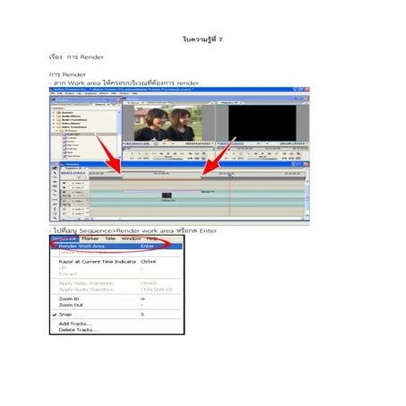
Task: Click the timeline current time indicator playhead
Action: [x=229, y=175]
